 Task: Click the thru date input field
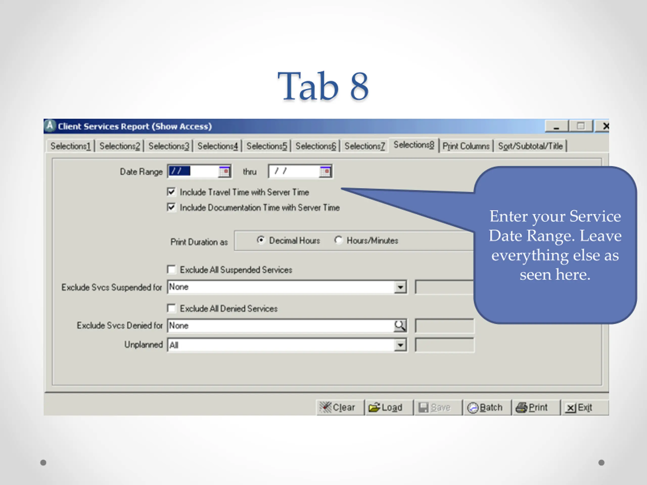[294, 172]
